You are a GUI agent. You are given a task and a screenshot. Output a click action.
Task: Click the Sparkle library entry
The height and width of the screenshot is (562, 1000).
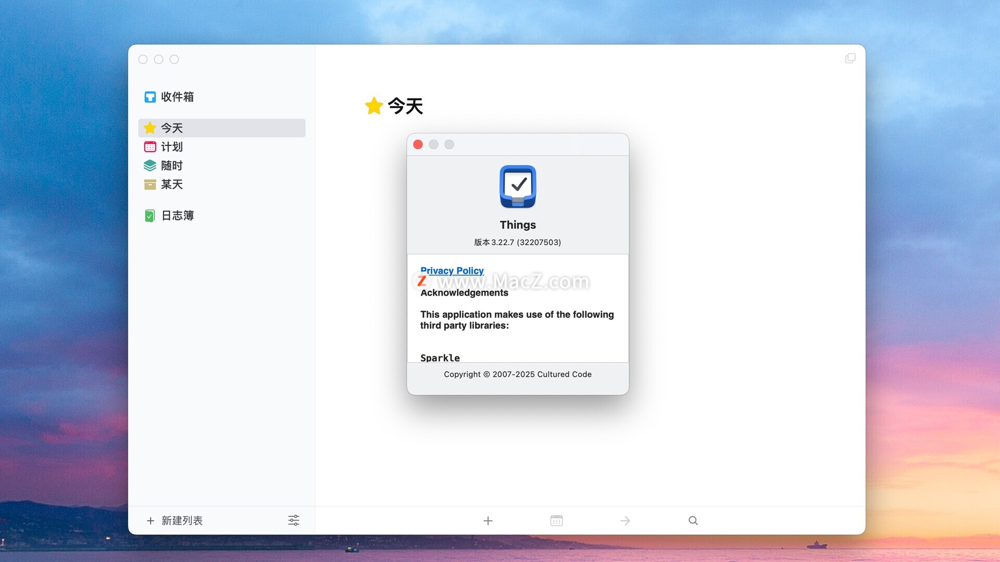point(440,357)
